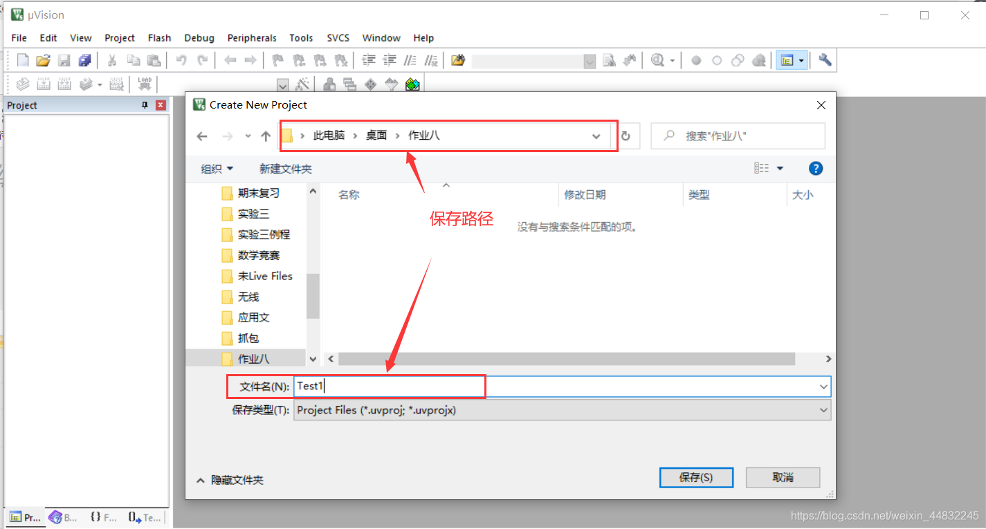The height and width of the screenshot is (529, 986).
Task: Open the Flash menu
Action: tap(159, 38)
